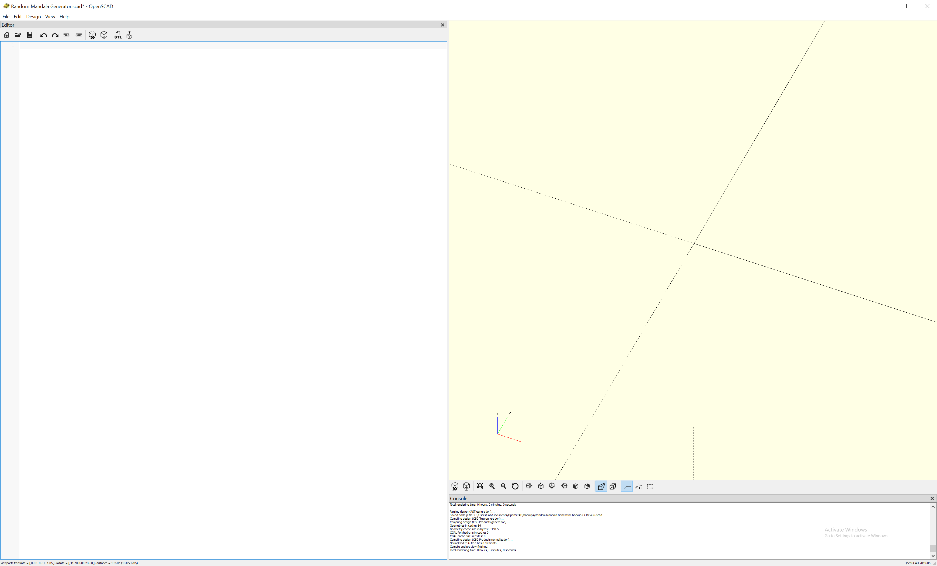Click the Console panel title label

(459, 499)
